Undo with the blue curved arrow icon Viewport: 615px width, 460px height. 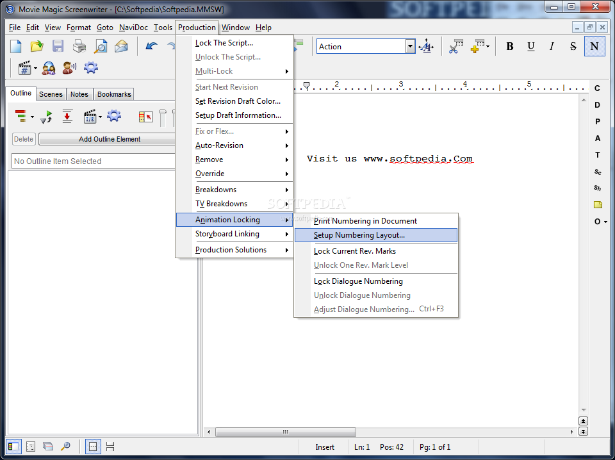151,46
